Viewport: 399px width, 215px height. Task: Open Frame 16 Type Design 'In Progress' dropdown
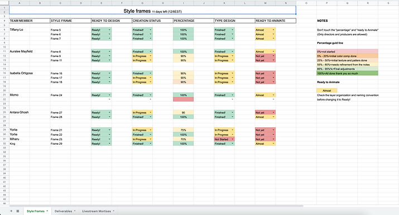(232, 73)
